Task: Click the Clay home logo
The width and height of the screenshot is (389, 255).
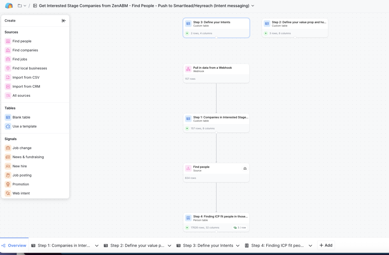Action: 9,6
